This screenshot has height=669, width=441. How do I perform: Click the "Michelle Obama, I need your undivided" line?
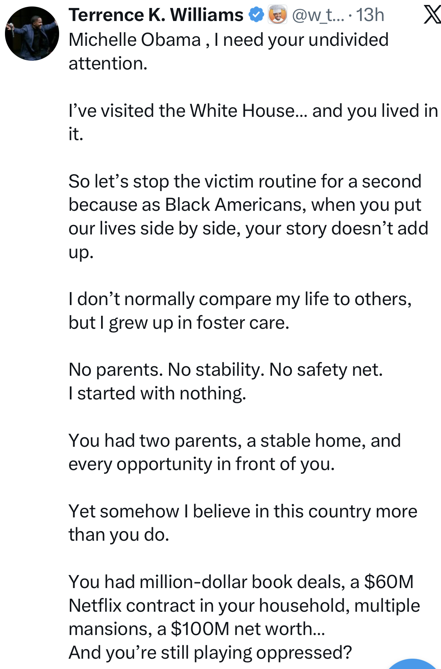point(228,40)
